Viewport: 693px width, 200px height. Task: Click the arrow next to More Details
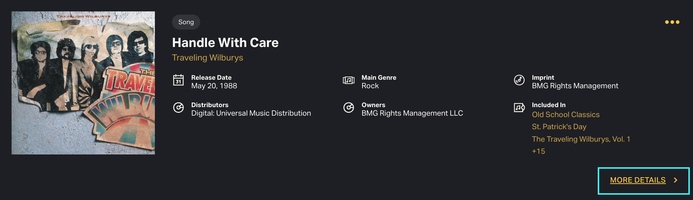coord(676,180)
